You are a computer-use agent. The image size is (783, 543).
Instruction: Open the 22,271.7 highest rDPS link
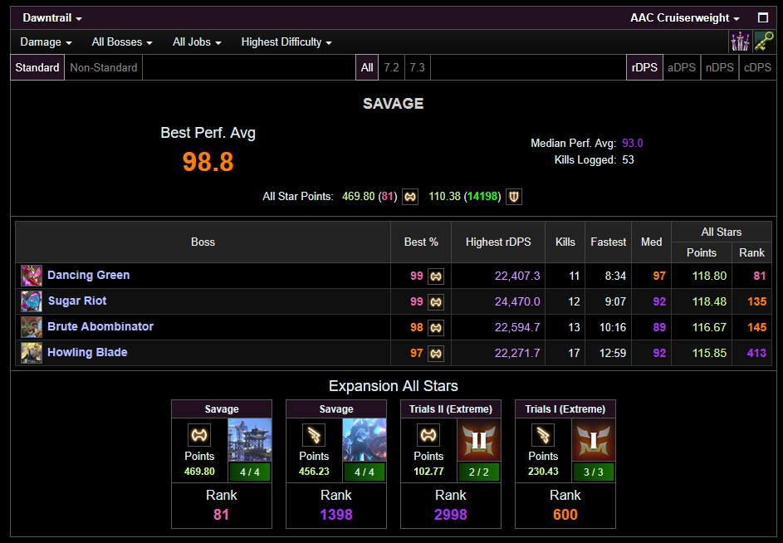pos(517,353)
